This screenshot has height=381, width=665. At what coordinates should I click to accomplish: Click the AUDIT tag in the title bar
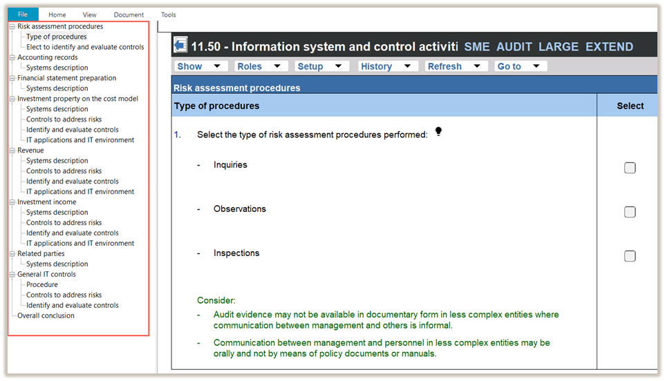pos(514,46)
